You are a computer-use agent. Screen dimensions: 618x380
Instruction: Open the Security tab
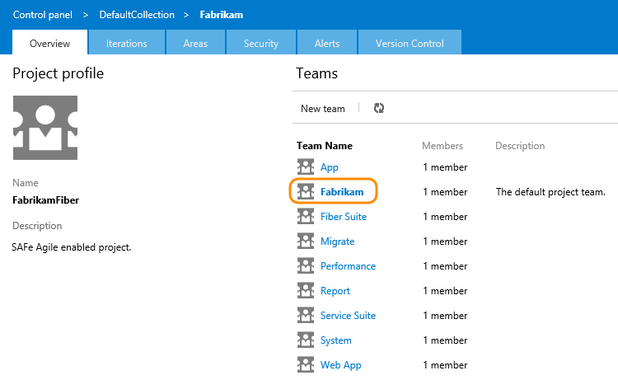pos(261,42)
